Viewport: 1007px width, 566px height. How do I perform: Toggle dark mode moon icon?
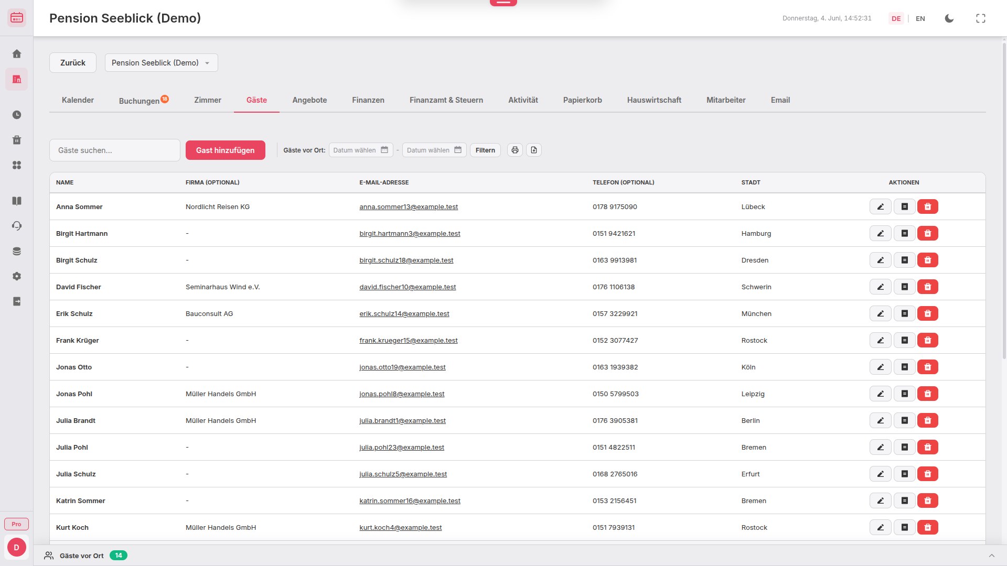click(949, 18)
